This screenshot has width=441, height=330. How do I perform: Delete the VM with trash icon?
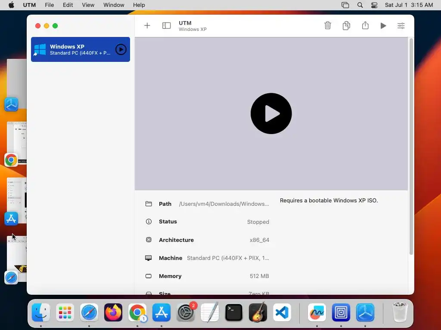click(x=328, y=25)
